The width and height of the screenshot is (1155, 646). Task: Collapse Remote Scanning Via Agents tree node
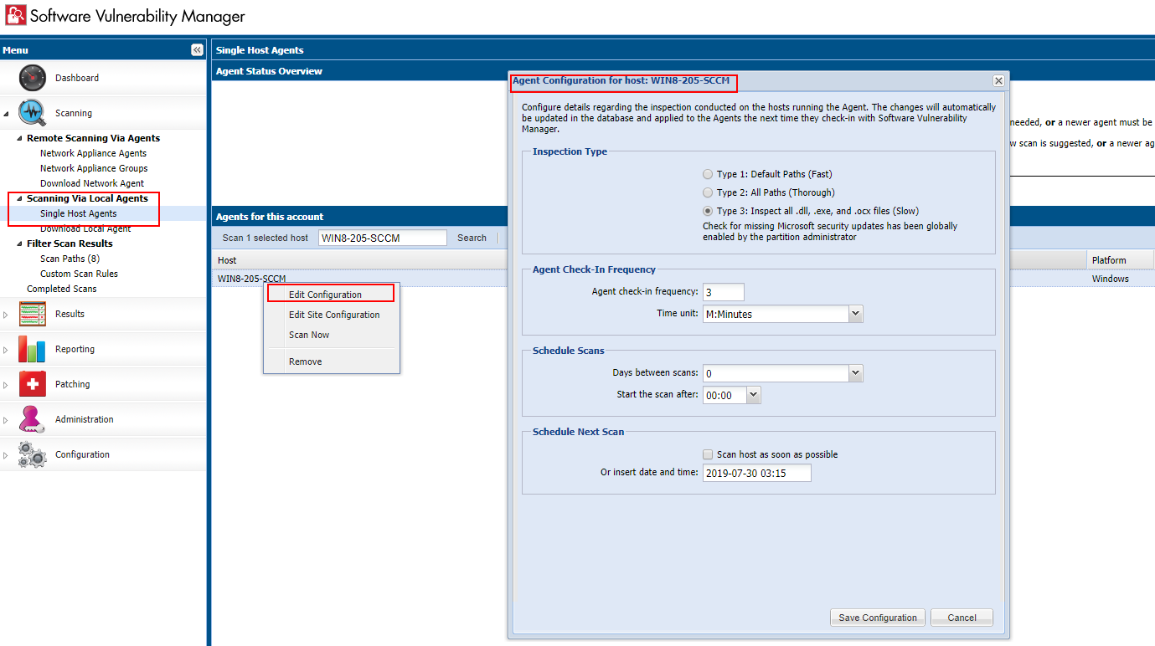point(19,138)
